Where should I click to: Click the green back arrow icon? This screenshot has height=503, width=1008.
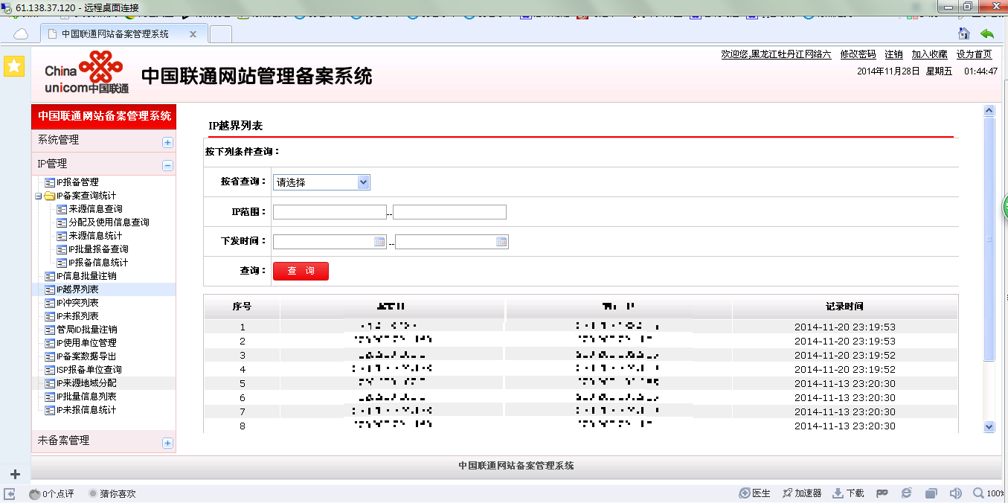pos(987,33)
